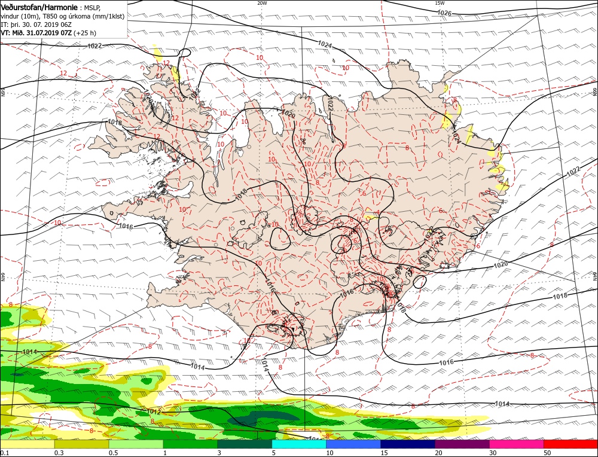This screenshot has width=598, height=457.
Task: Click the legend value '20'
Action: pos(438,453)
